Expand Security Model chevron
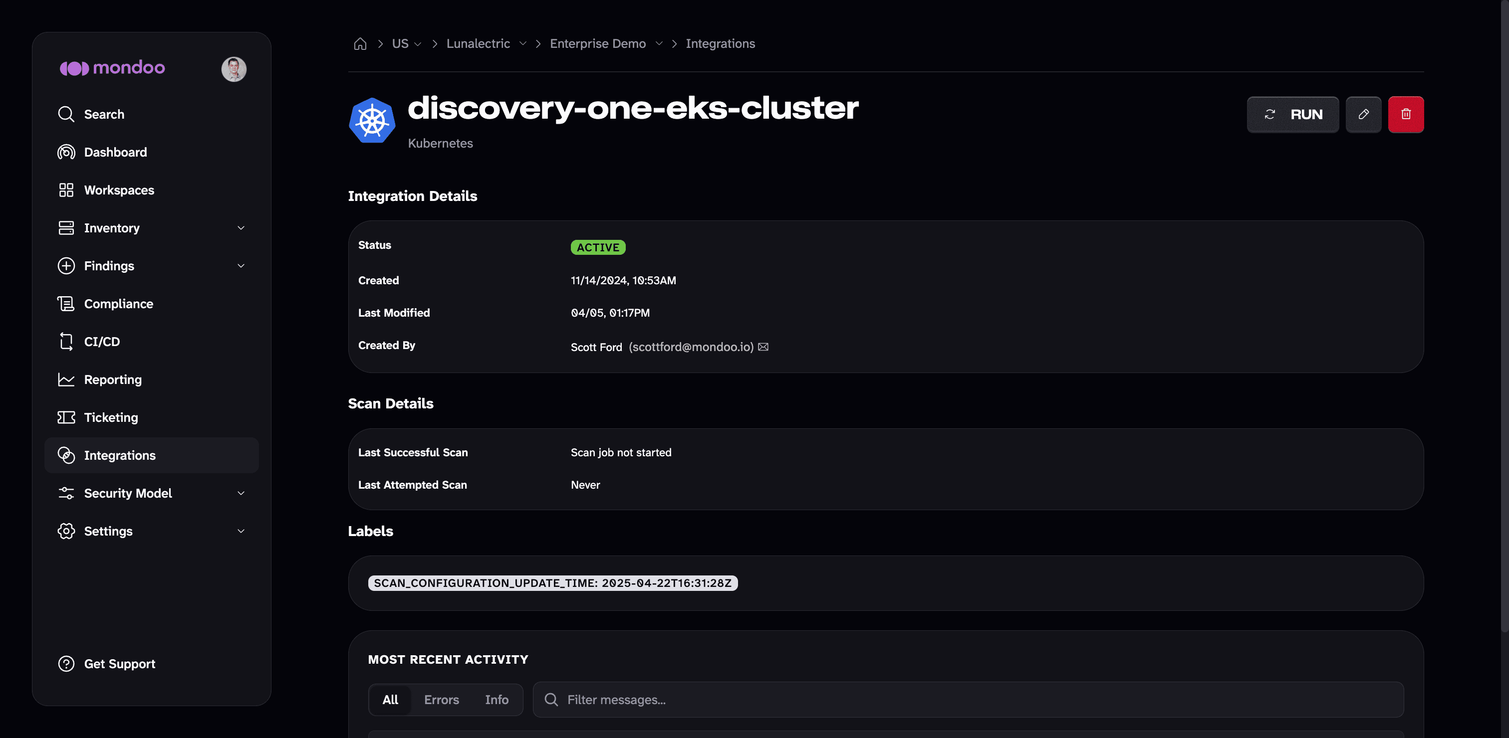This screenshot has width=1509, height=738. pos(241,493)
